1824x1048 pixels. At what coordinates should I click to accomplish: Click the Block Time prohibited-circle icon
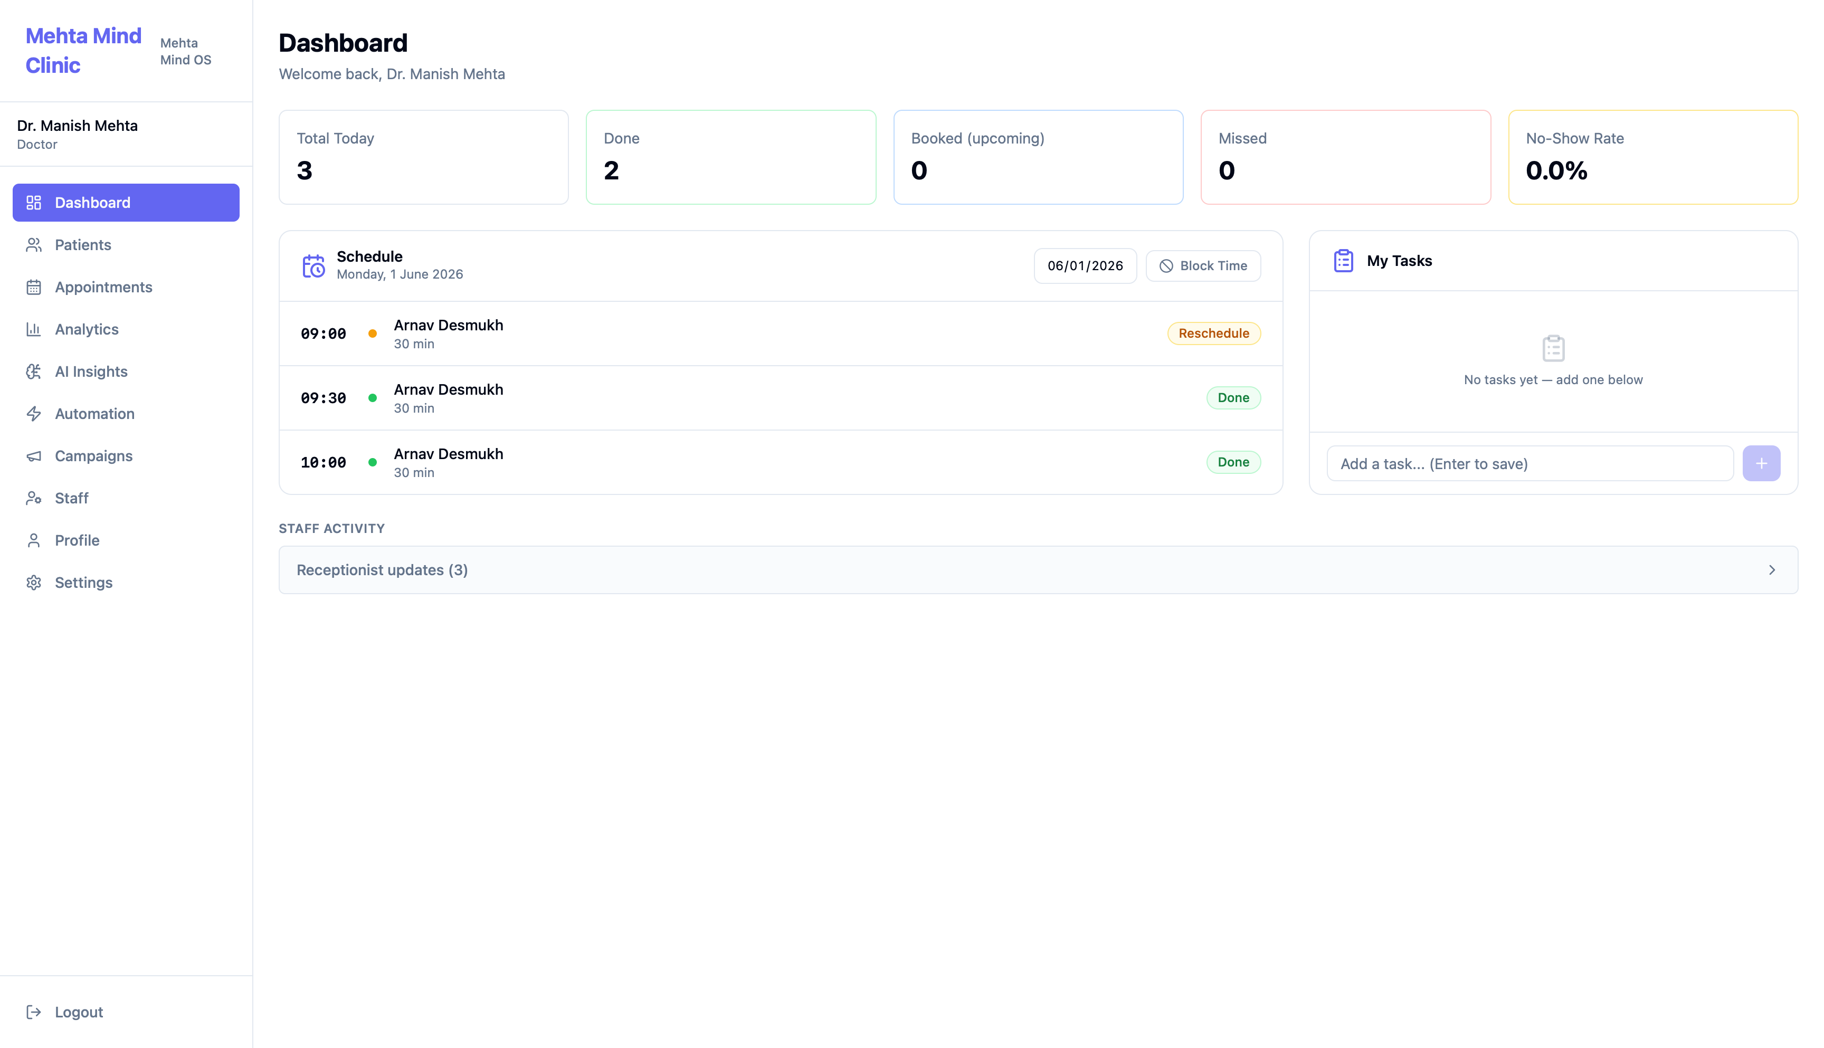[1166, 265]
